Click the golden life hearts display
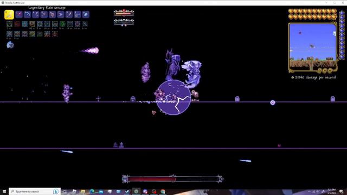The width and height of the screenshot is (347, 195). [x=312, y=14]
